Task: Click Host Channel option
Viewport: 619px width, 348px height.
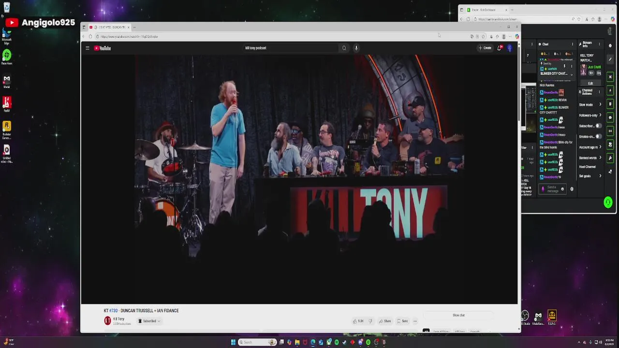Action: tap(588, 167)
